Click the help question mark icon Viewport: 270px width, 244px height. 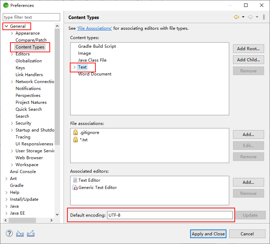(9, 234)
